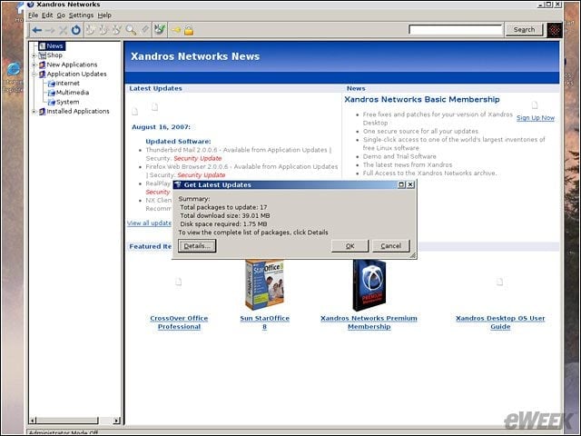Image resolution: width=581 pixels, height=436 pixels.
Task: Expand the Shop tree node
Action: tap(34, 55)
